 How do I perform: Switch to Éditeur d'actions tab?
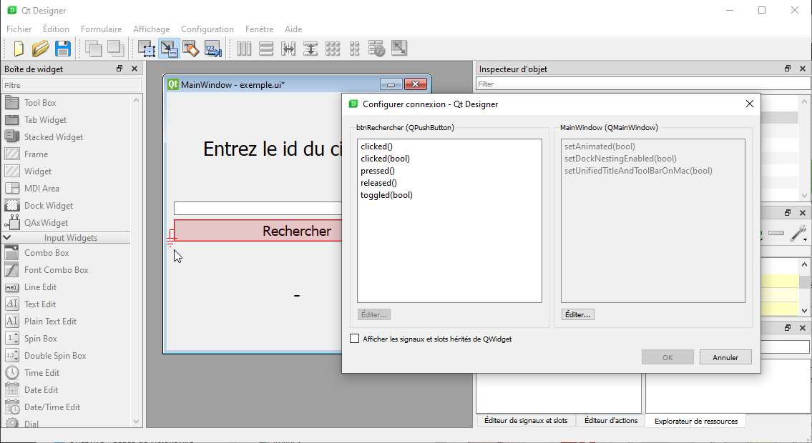click(x=611, y=420)
